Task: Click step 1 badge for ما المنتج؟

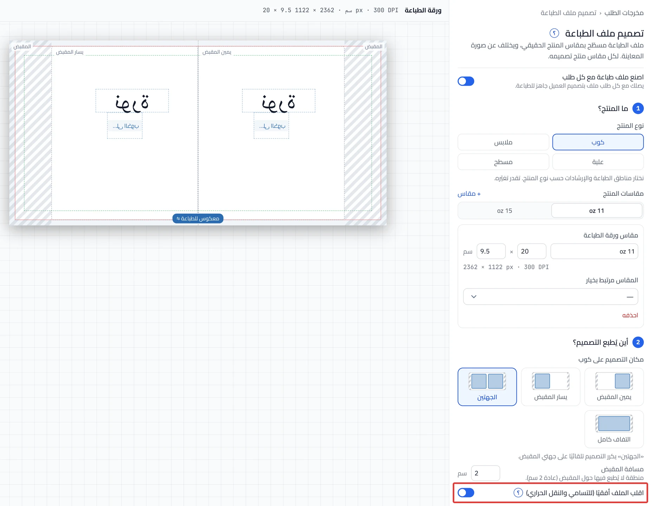Action: pos(638,108)
